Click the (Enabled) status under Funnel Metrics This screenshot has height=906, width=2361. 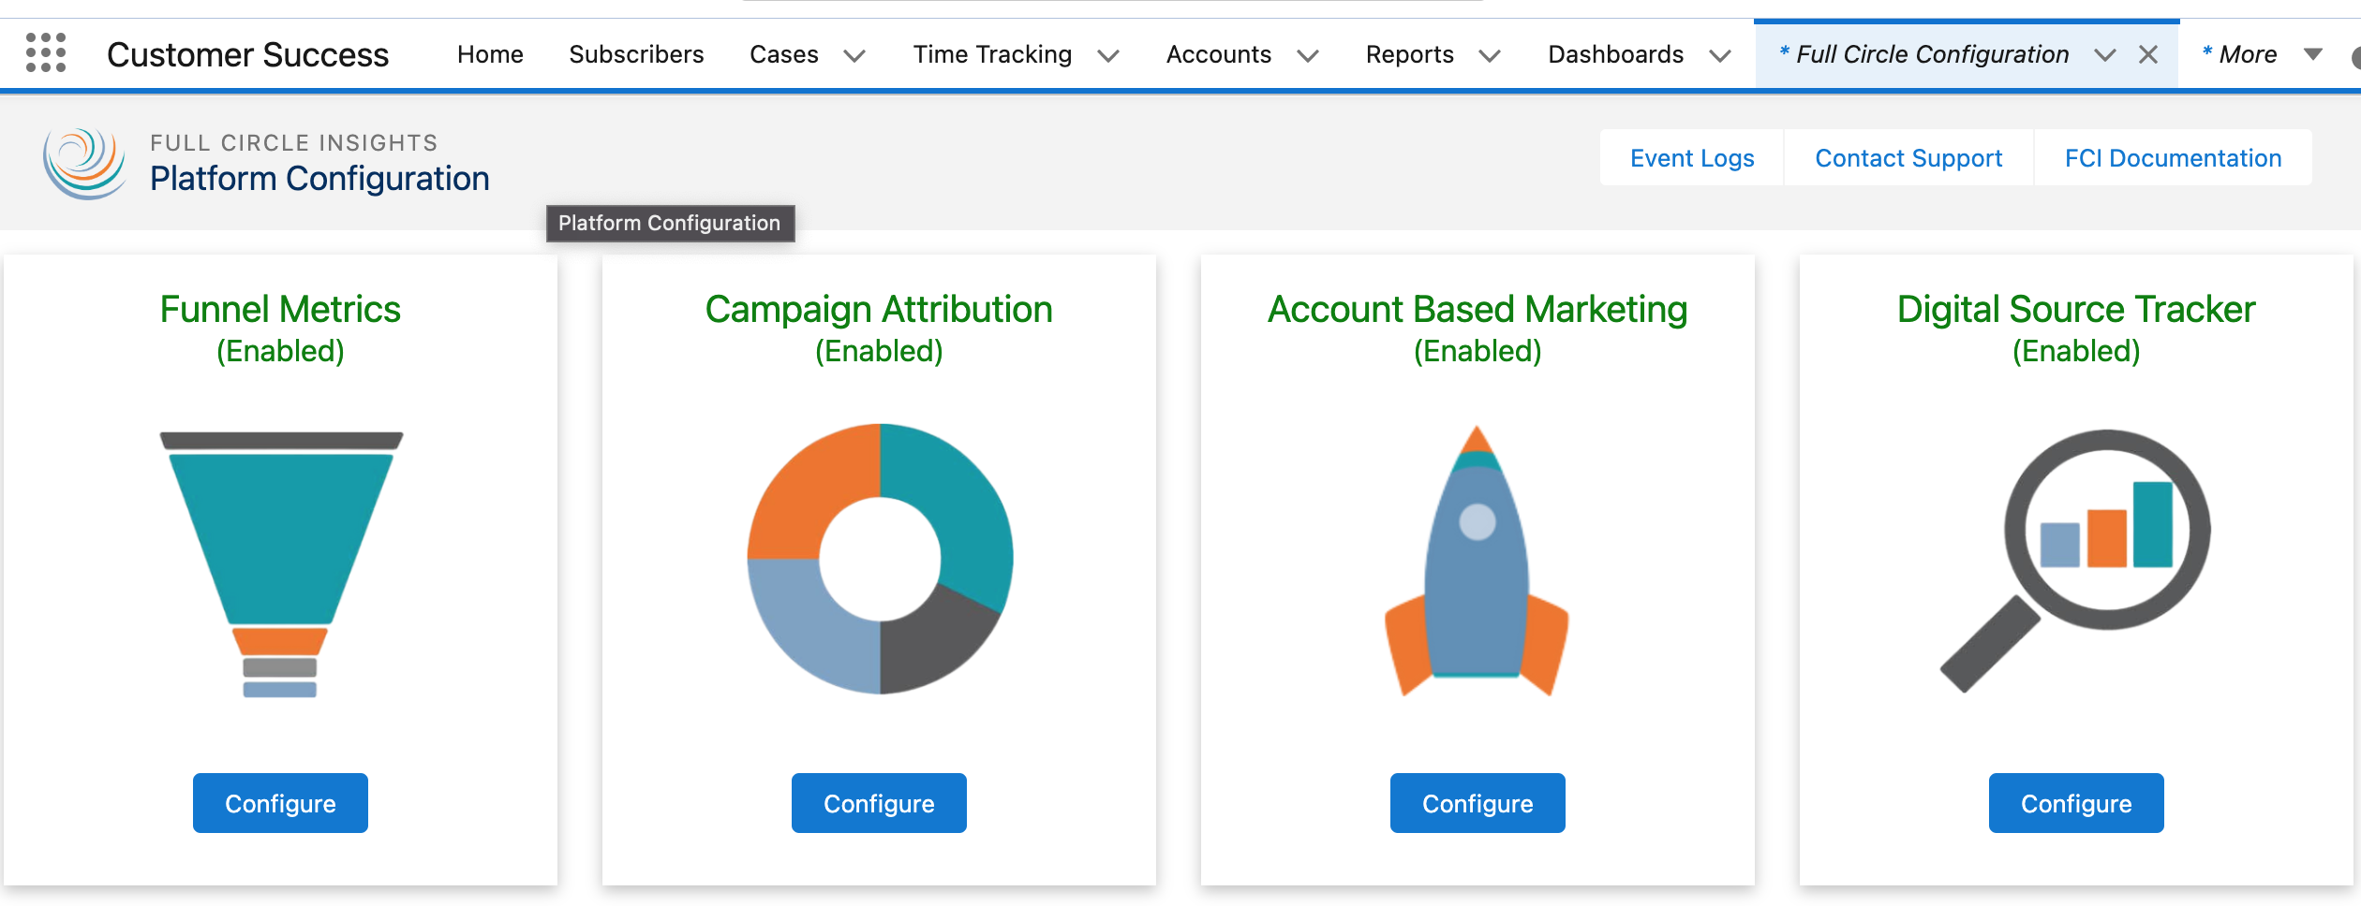(x=280, y=351)
